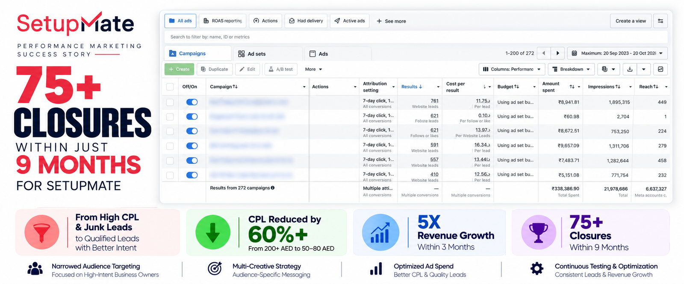684x284 pixels.
Task: Open the Columns: Performance dropdown
Action: click(512, 69)
